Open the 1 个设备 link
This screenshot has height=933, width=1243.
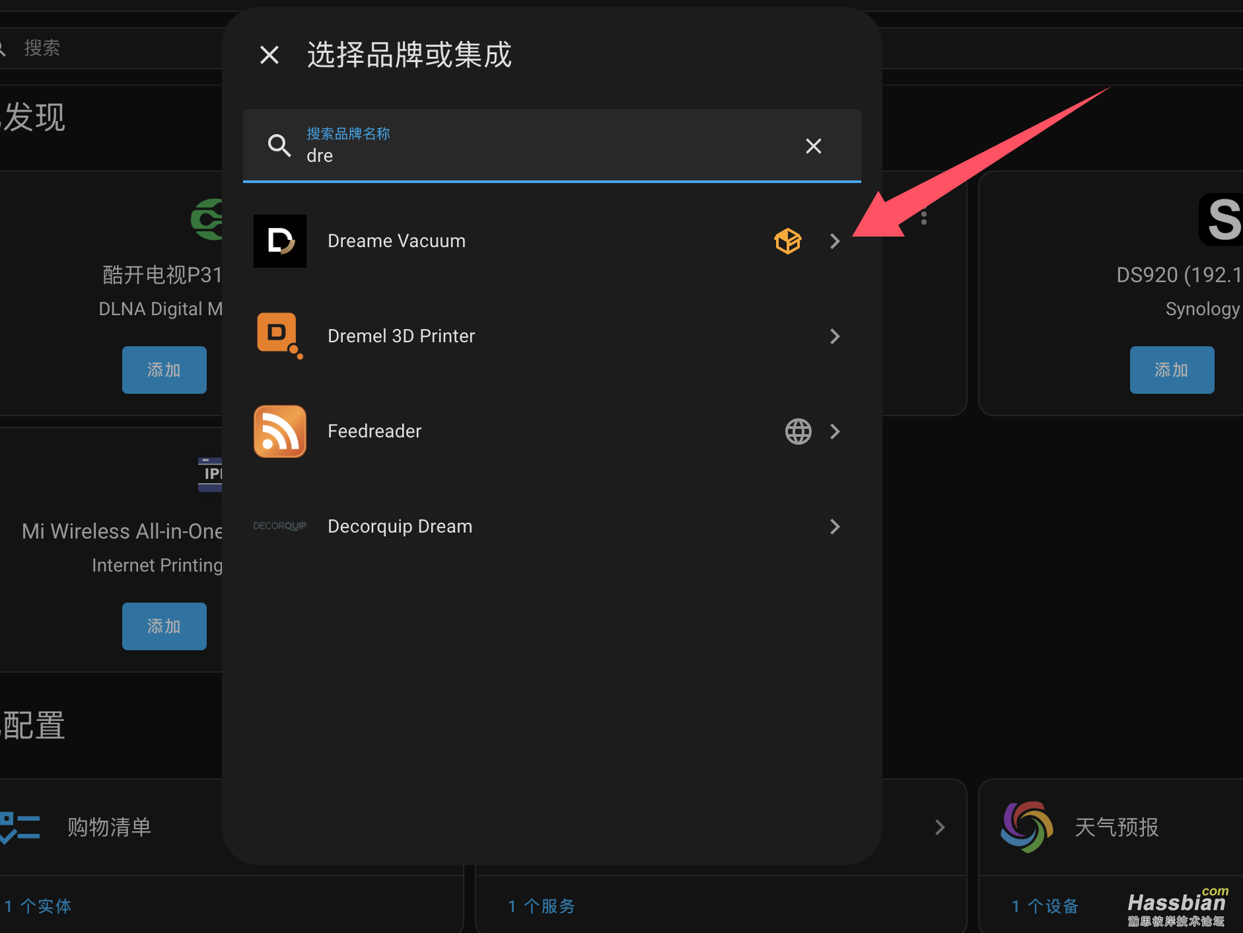[x=1045, y=906]
